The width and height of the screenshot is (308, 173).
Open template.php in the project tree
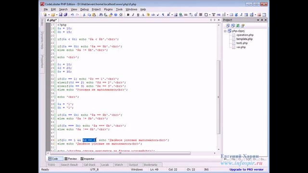[x=244, y=39]
